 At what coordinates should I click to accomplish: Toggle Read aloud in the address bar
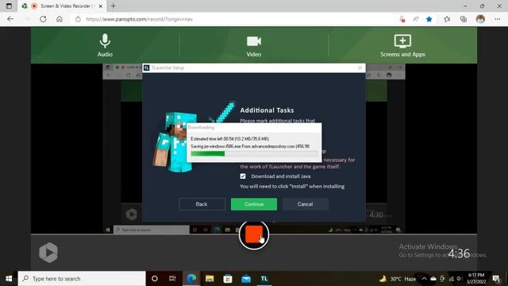coord(416,19)
